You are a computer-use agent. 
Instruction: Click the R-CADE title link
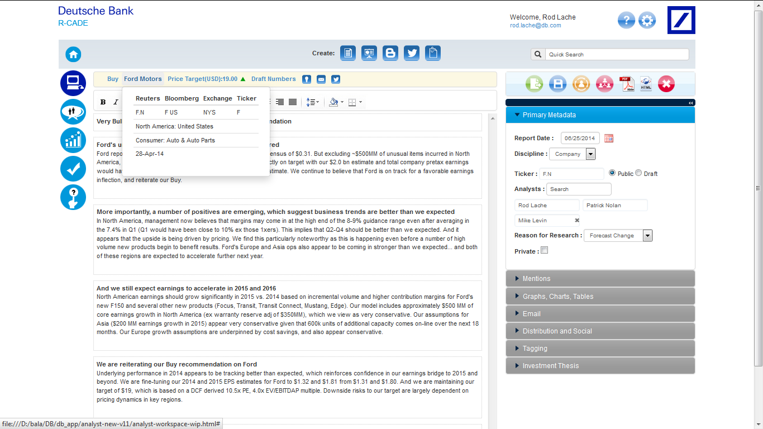[x=73, y=23]
